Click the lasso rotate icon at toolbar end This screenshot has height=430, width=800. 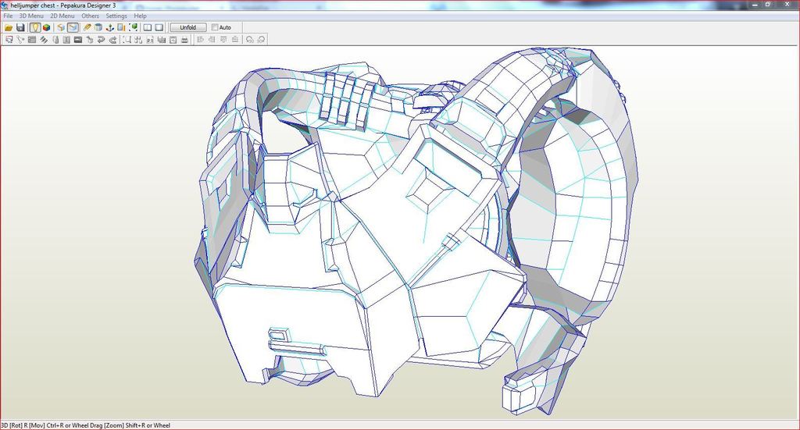coord(261,40)
